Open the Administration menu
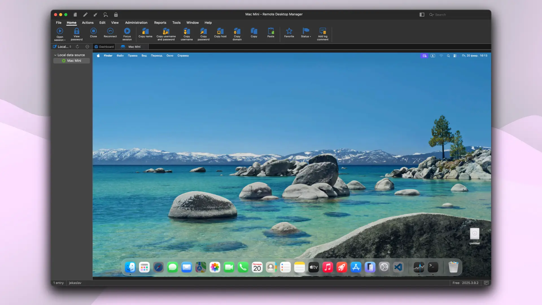The image size is (542, 305). pos(136,23)
